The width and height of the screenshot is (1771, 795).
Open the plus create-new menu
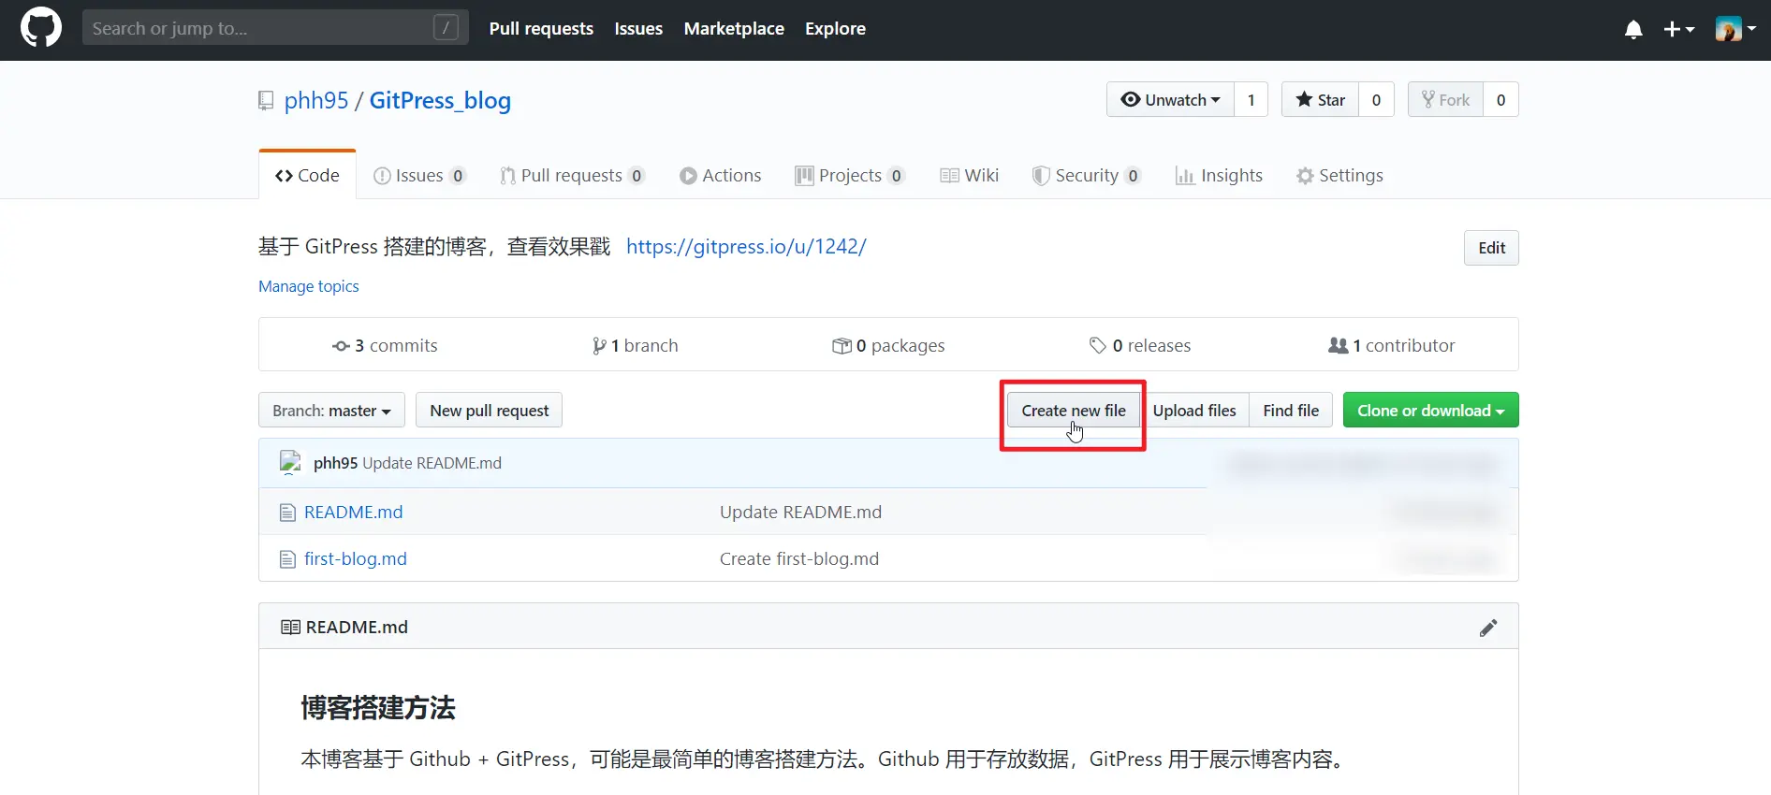[x=1679, y=30]
